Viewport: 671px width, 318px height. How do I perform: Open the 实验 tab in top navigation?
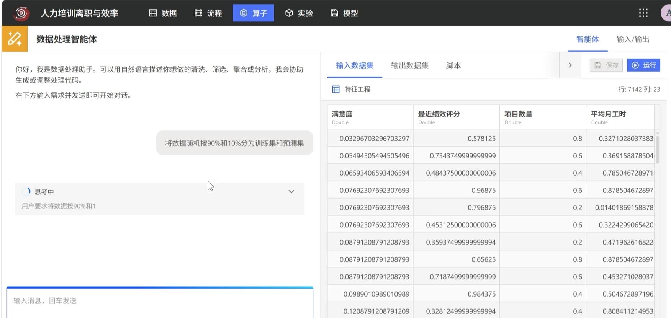[x=299, y=13]
